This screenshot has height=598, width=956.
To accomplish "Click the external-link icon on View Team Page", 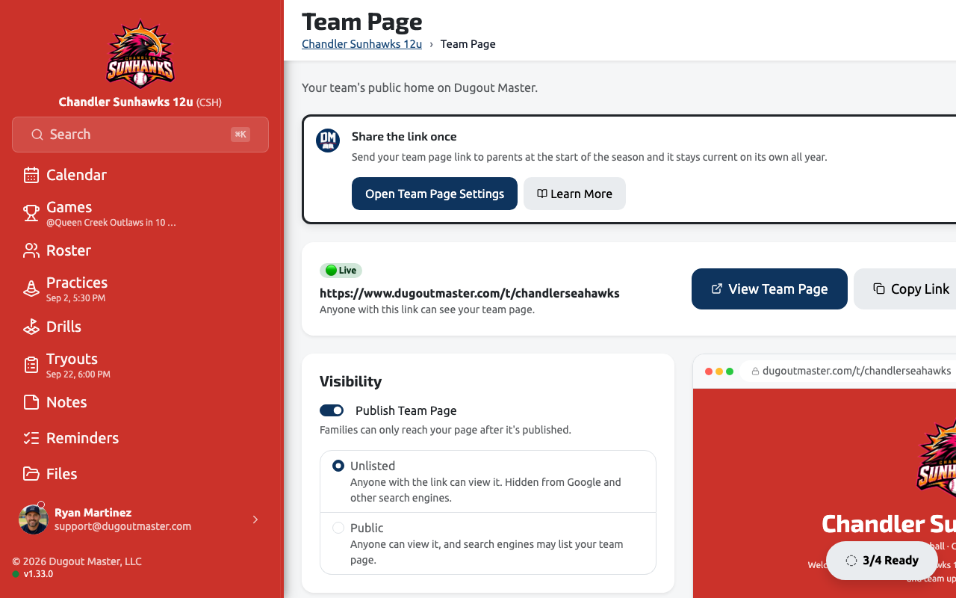I will [717, 289].
